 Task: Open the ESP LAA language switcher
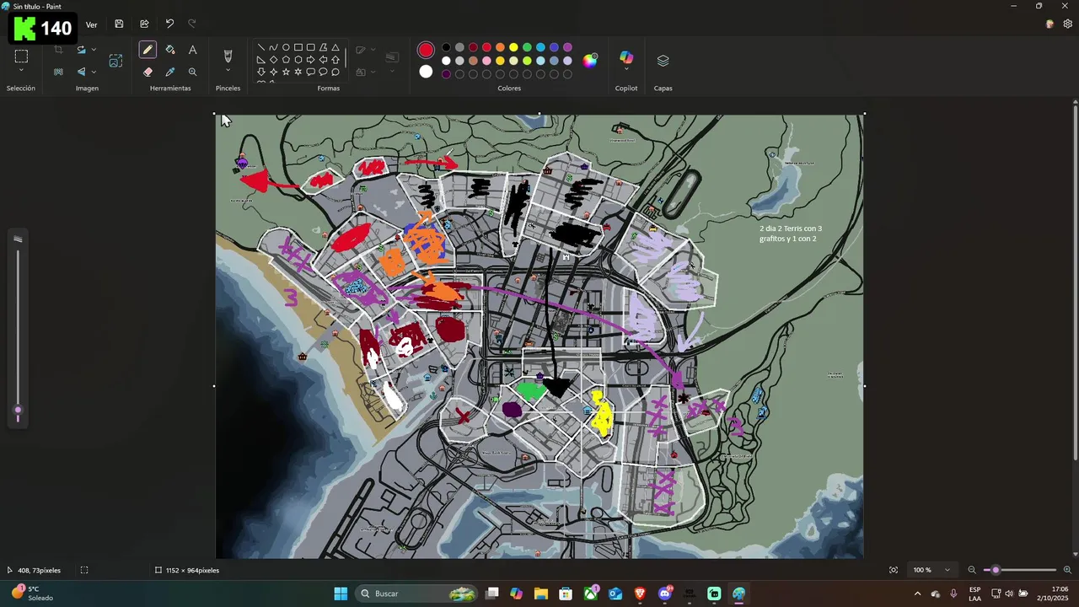pos(974,594)
